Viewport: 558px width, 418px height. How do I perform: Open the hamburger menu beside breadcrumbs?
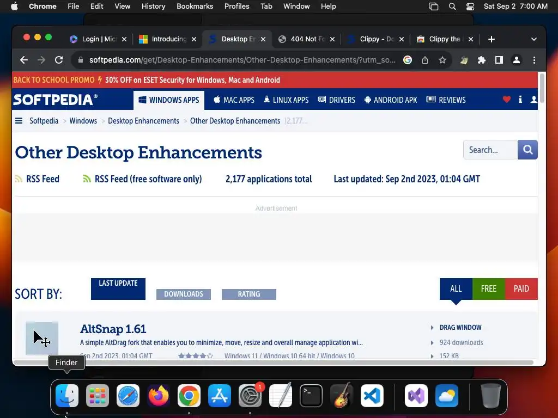tap(19, 121)
